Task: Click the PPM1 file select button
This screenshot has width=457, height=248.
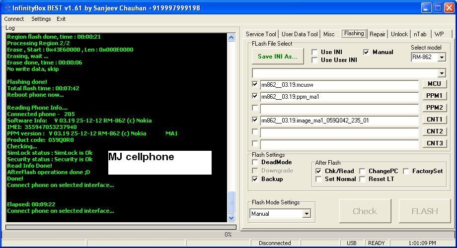Action: [x=434, y=96]
